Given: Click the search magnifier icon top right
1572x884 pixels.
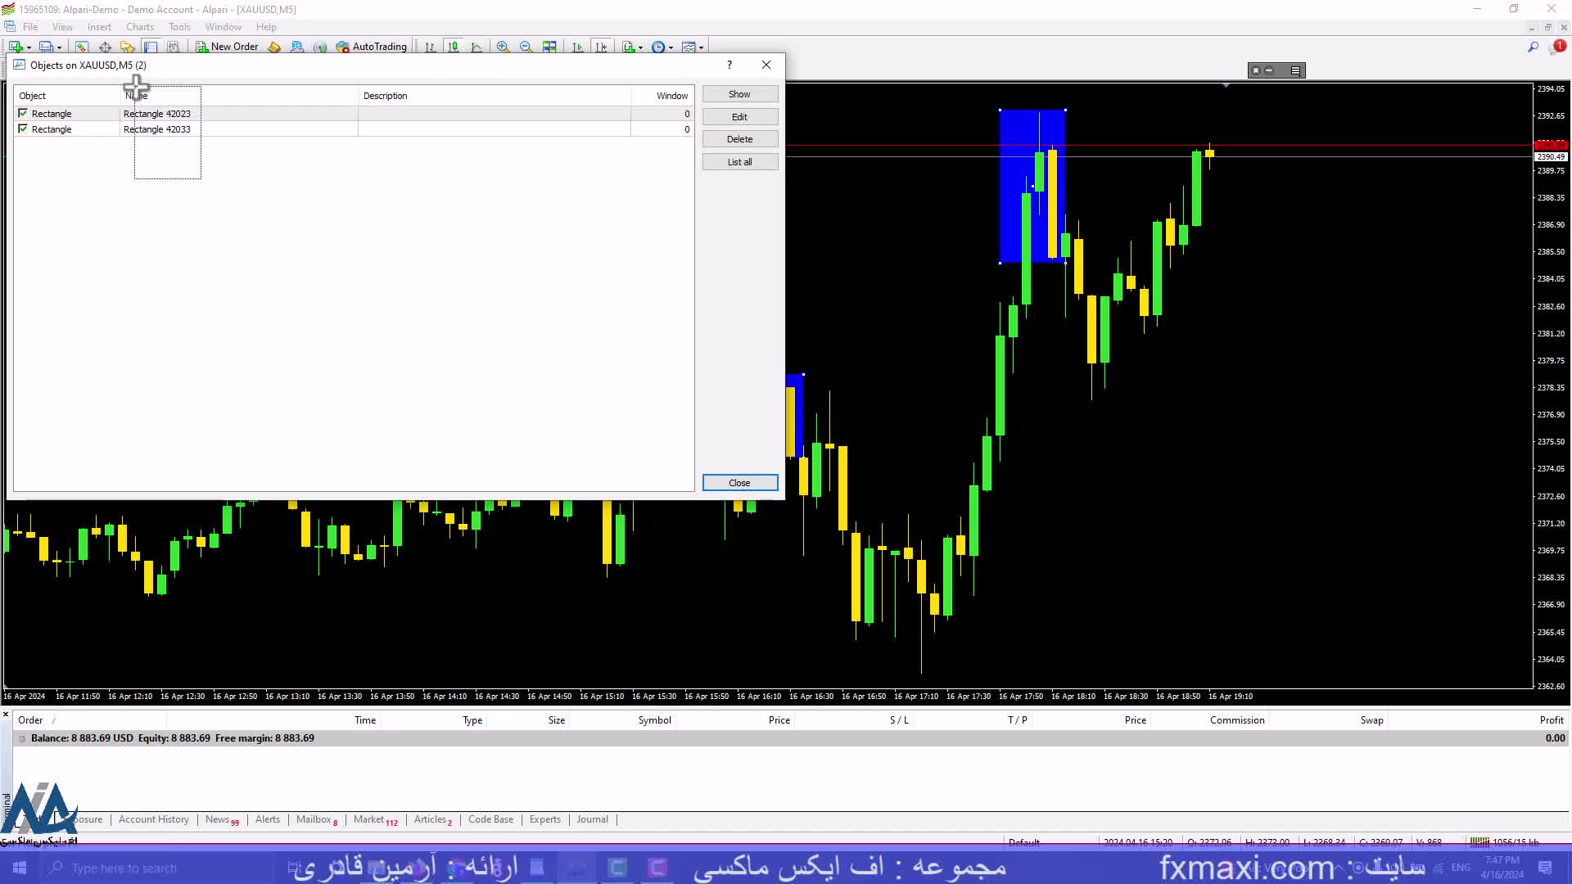Looking at the screenshot, I should 1533,47.
